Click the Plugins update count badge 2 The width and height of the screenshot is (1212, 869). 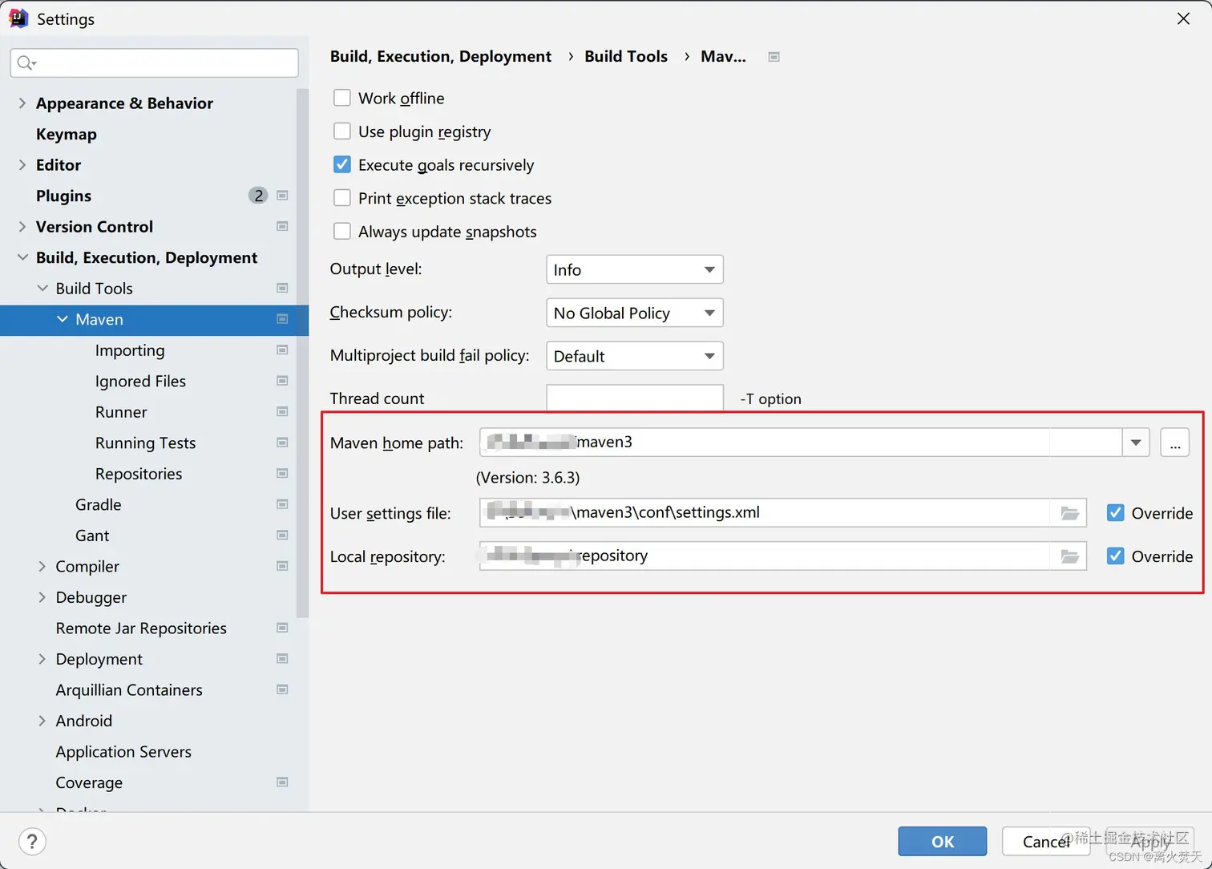pos(258,196)
